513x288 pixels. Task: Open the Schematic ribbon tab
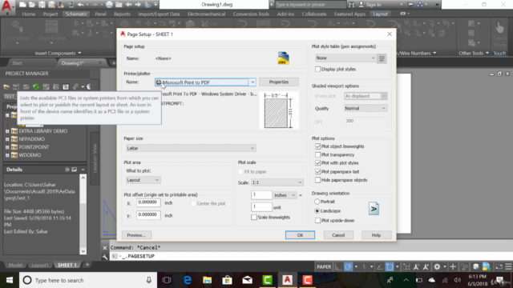pos(76,14)
